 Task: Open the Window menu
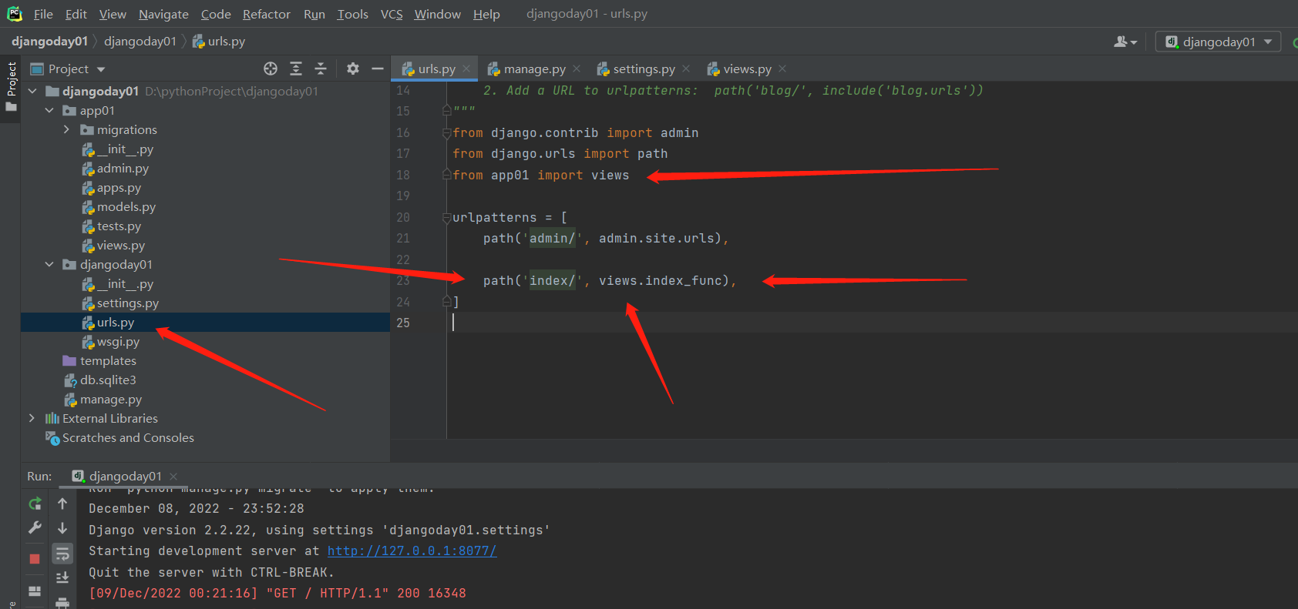tap(438, 14)
